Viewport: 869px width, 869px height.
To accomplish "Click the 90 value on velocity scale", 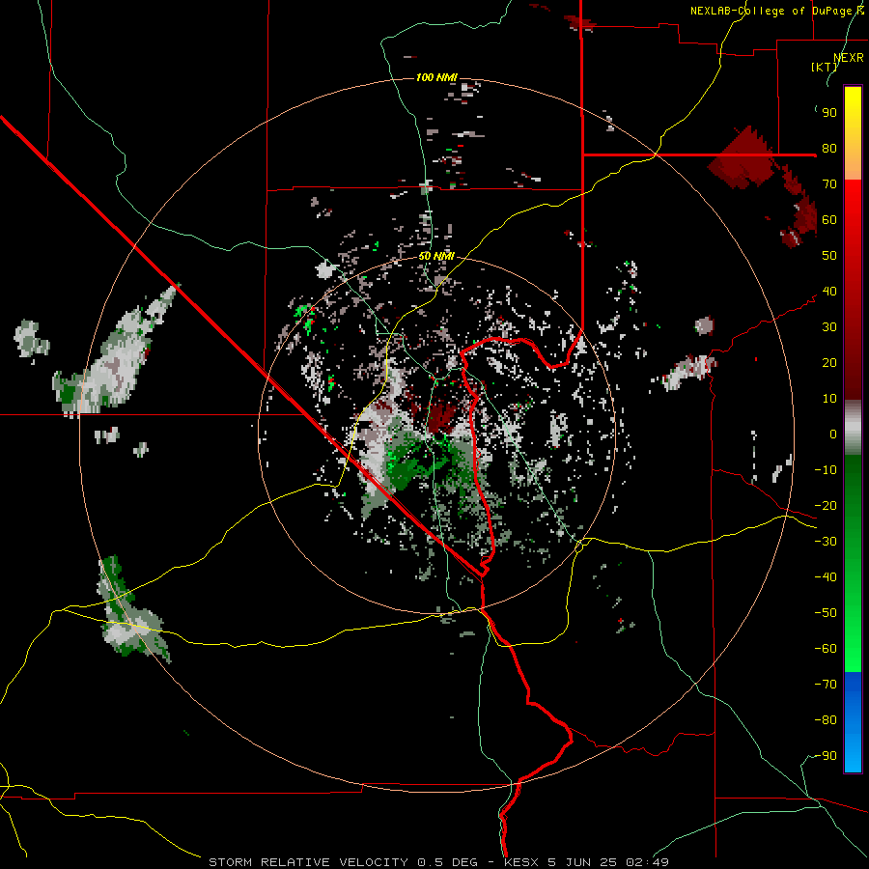I will pyautogui.click(x=829, y=113).
